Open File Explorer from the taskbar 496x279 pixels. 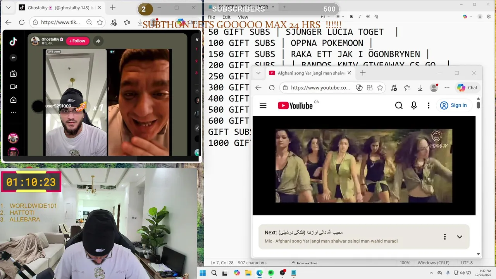tap(248, 273)
